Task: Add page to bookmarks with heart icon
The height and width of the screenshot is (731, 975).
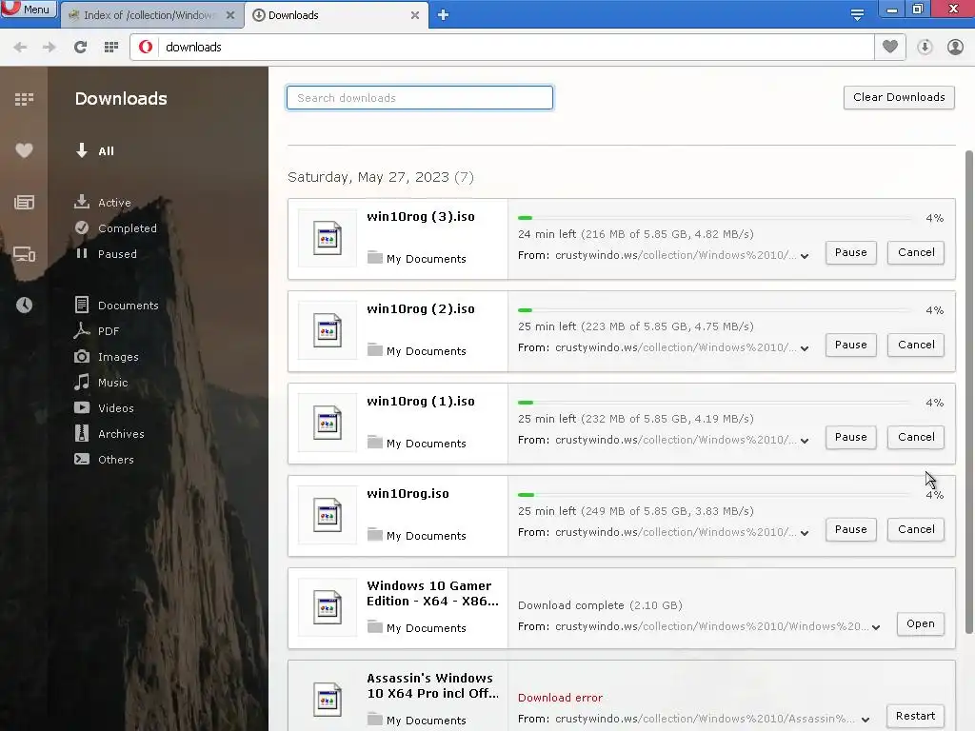Action: pos(890,47)
